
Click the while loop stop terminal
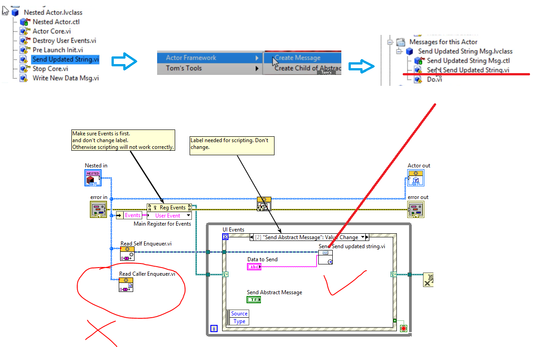coord(404,328)
